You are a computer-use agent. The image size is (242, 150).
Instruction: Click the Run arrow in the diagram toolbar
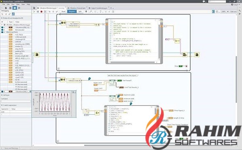[34, 12]
